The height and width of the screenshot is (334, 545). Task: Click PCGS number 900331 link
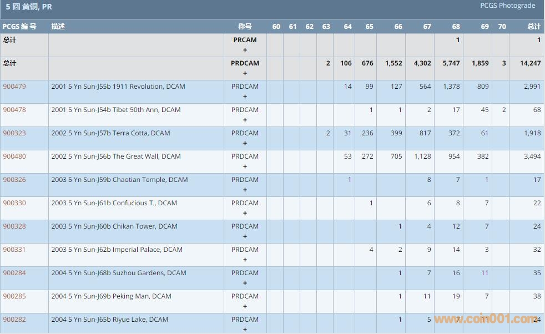(x=14, y=250)
